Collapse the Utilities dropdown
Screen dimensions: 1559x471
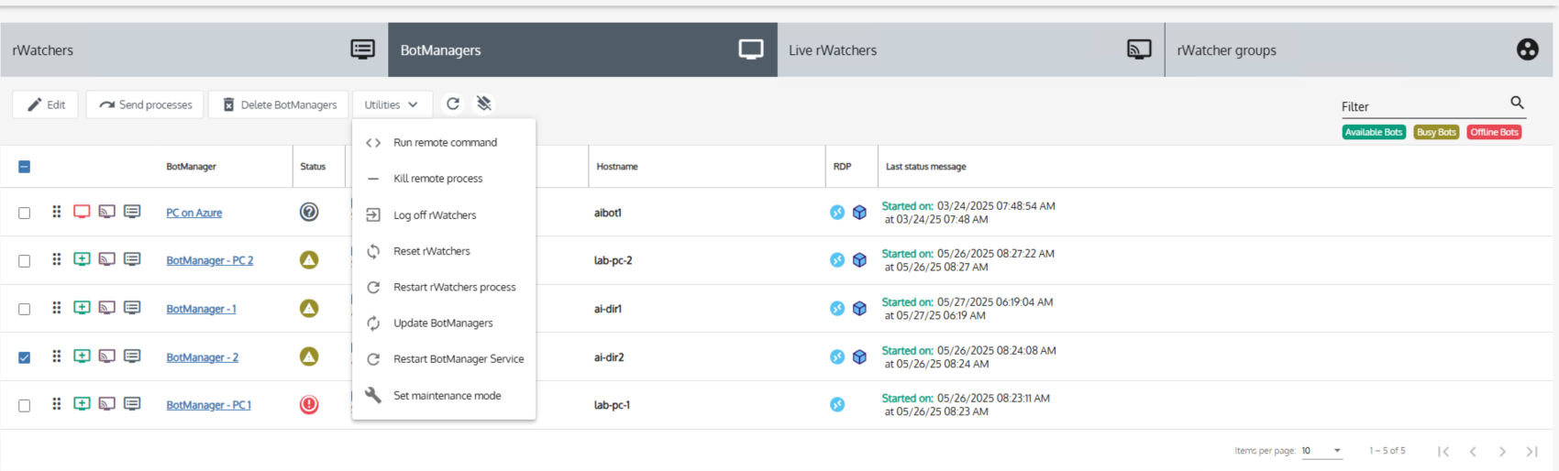(x=391, y=104)
